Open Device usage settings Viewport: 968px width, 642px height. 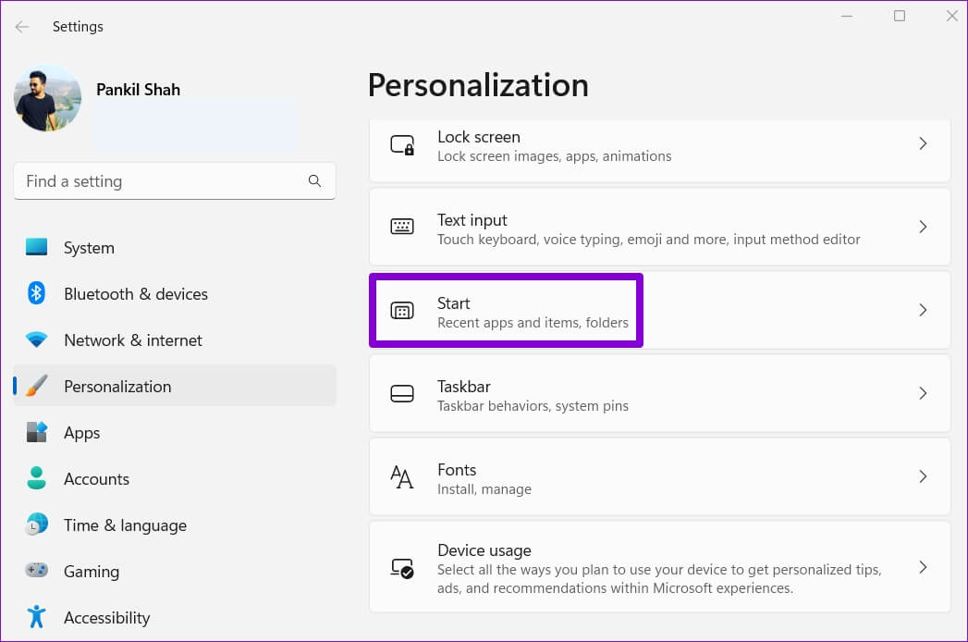click(659, 567)
